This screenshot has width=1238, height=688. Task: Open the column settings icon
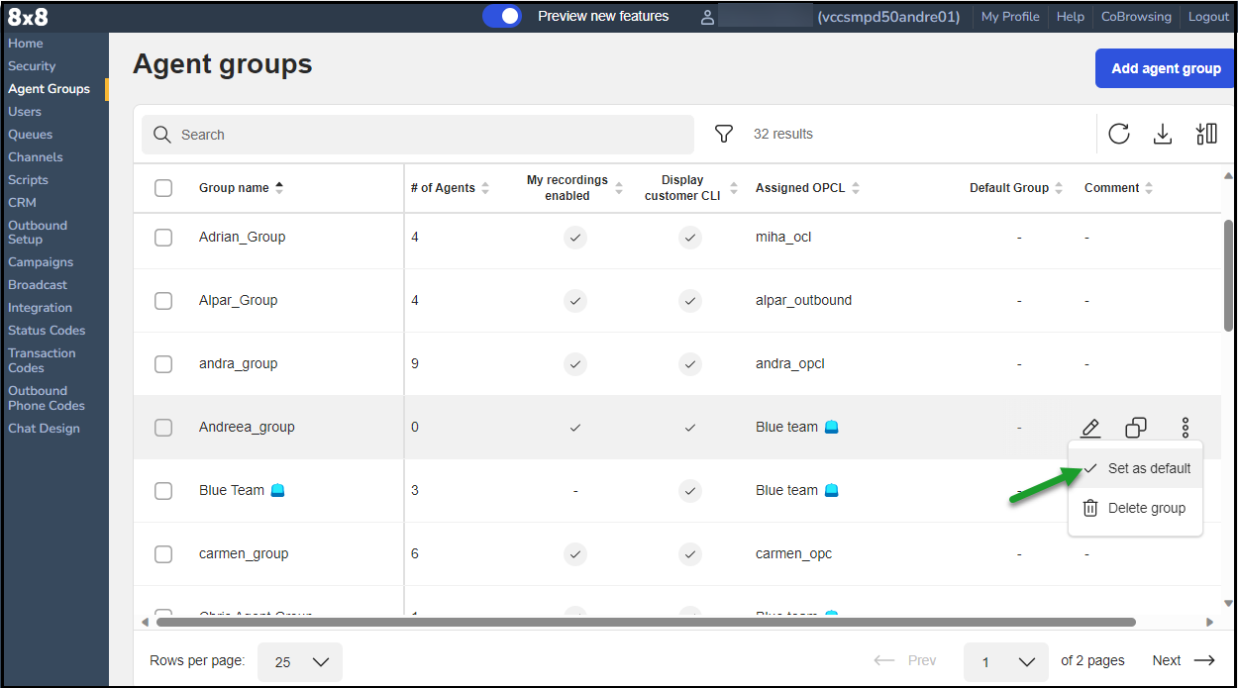pyautogui.click(x=1206, y=134)
